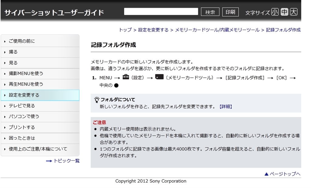Open メモリーカードツール/内蔵メモリーツール breadcrumb link

point(217,30)
